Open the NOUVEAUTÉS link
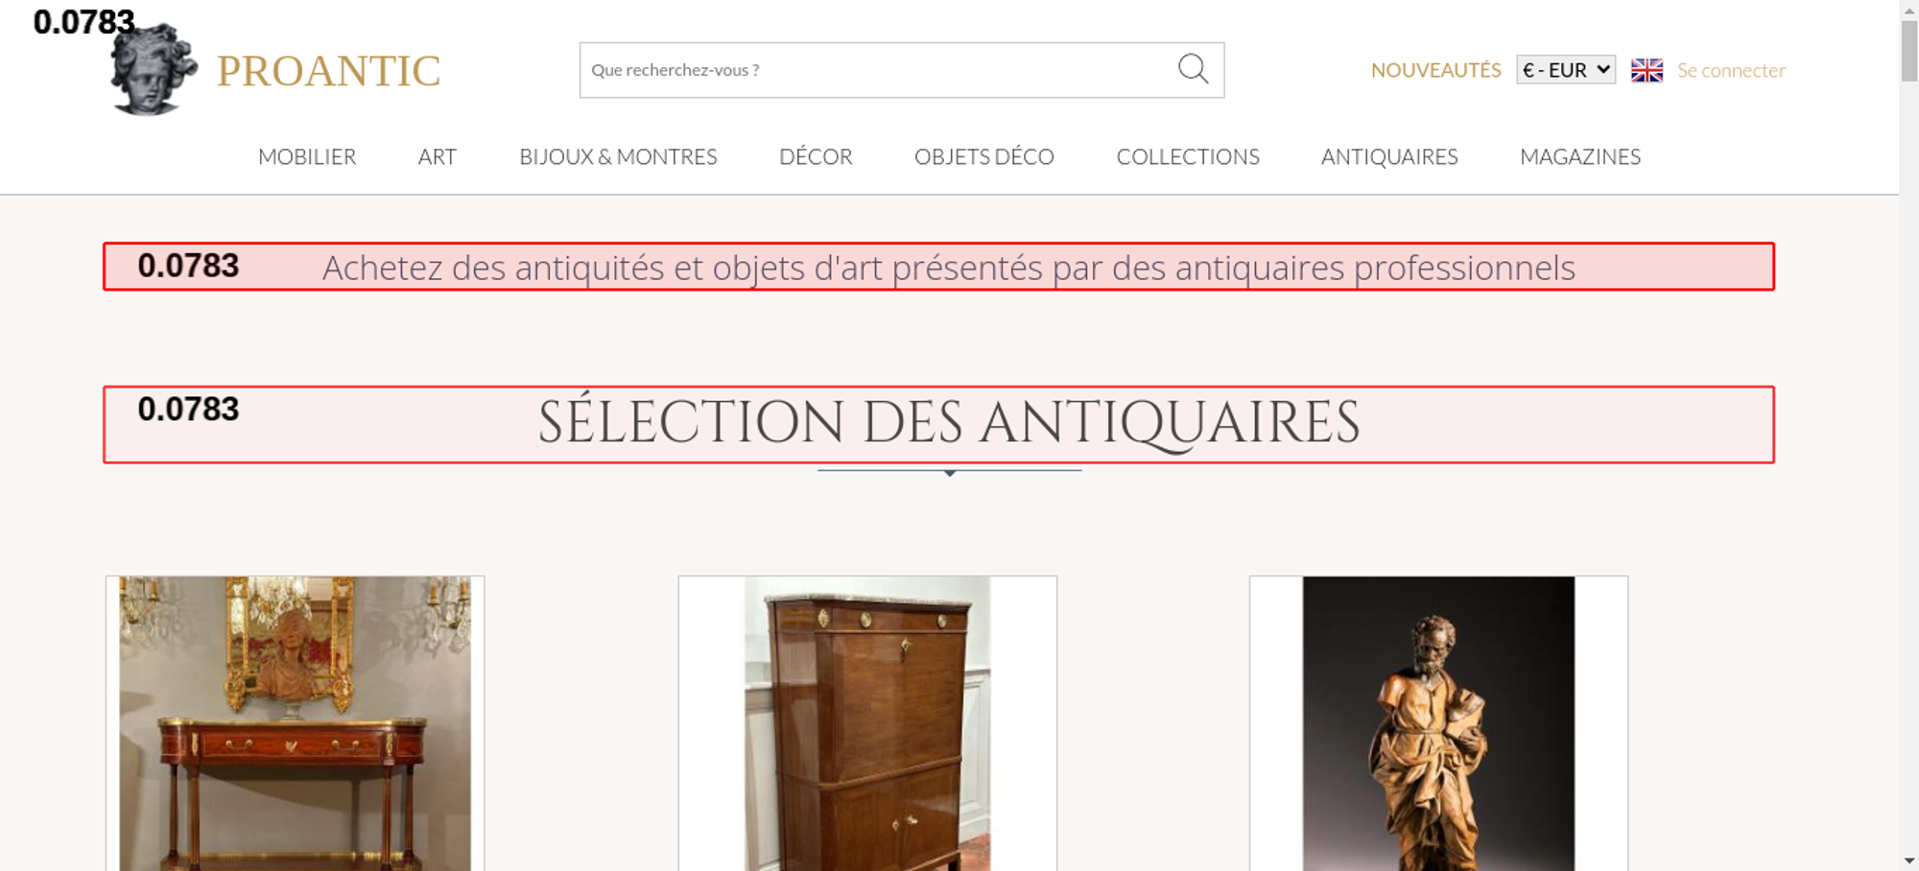Screen dimensions: 1919x871 pos(1435,70)
